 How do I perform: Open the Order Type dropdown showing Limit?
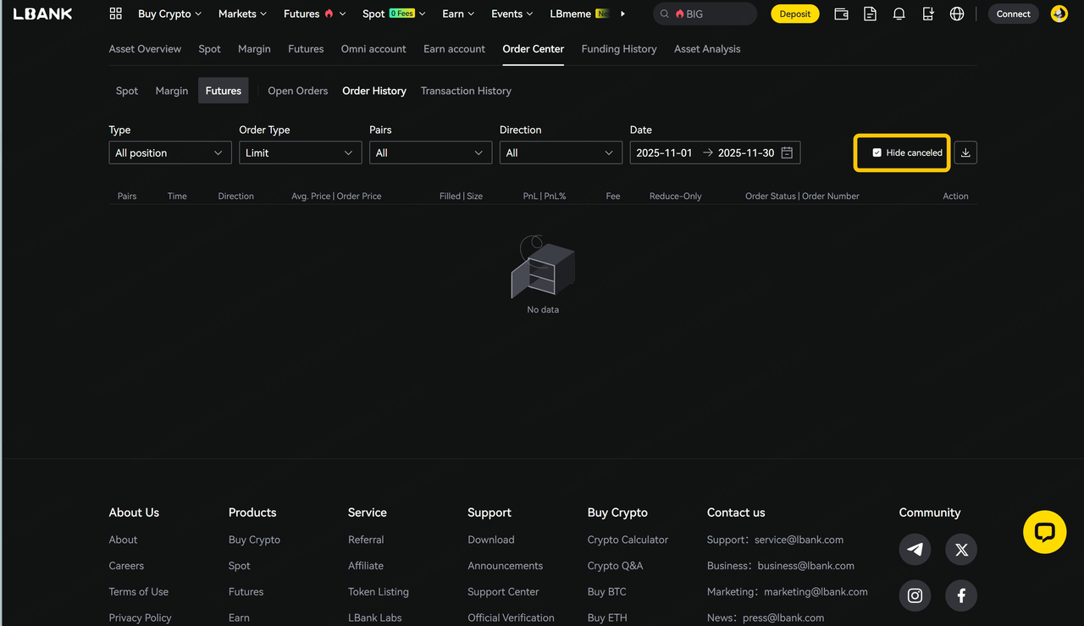point(300,152)
